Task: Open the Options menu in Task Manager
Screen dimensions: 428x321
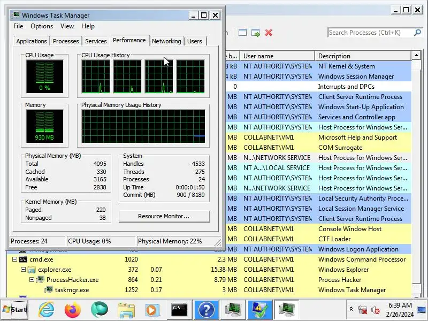Action: (42, 26)
